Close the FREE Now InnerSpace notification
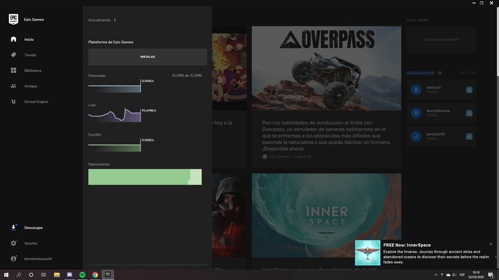Image resolution: width=499 pixels, height=280 pixels. click(491, 244)
